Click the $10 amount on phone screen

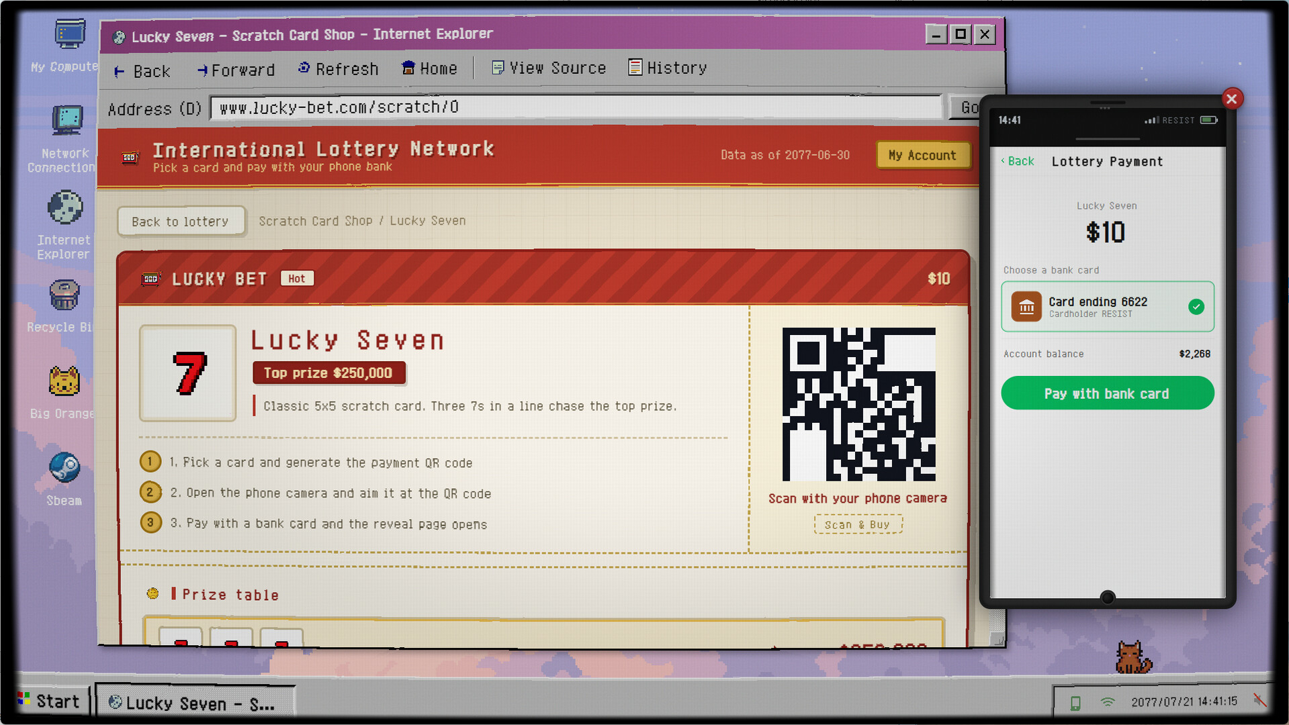click(1106, 232)
